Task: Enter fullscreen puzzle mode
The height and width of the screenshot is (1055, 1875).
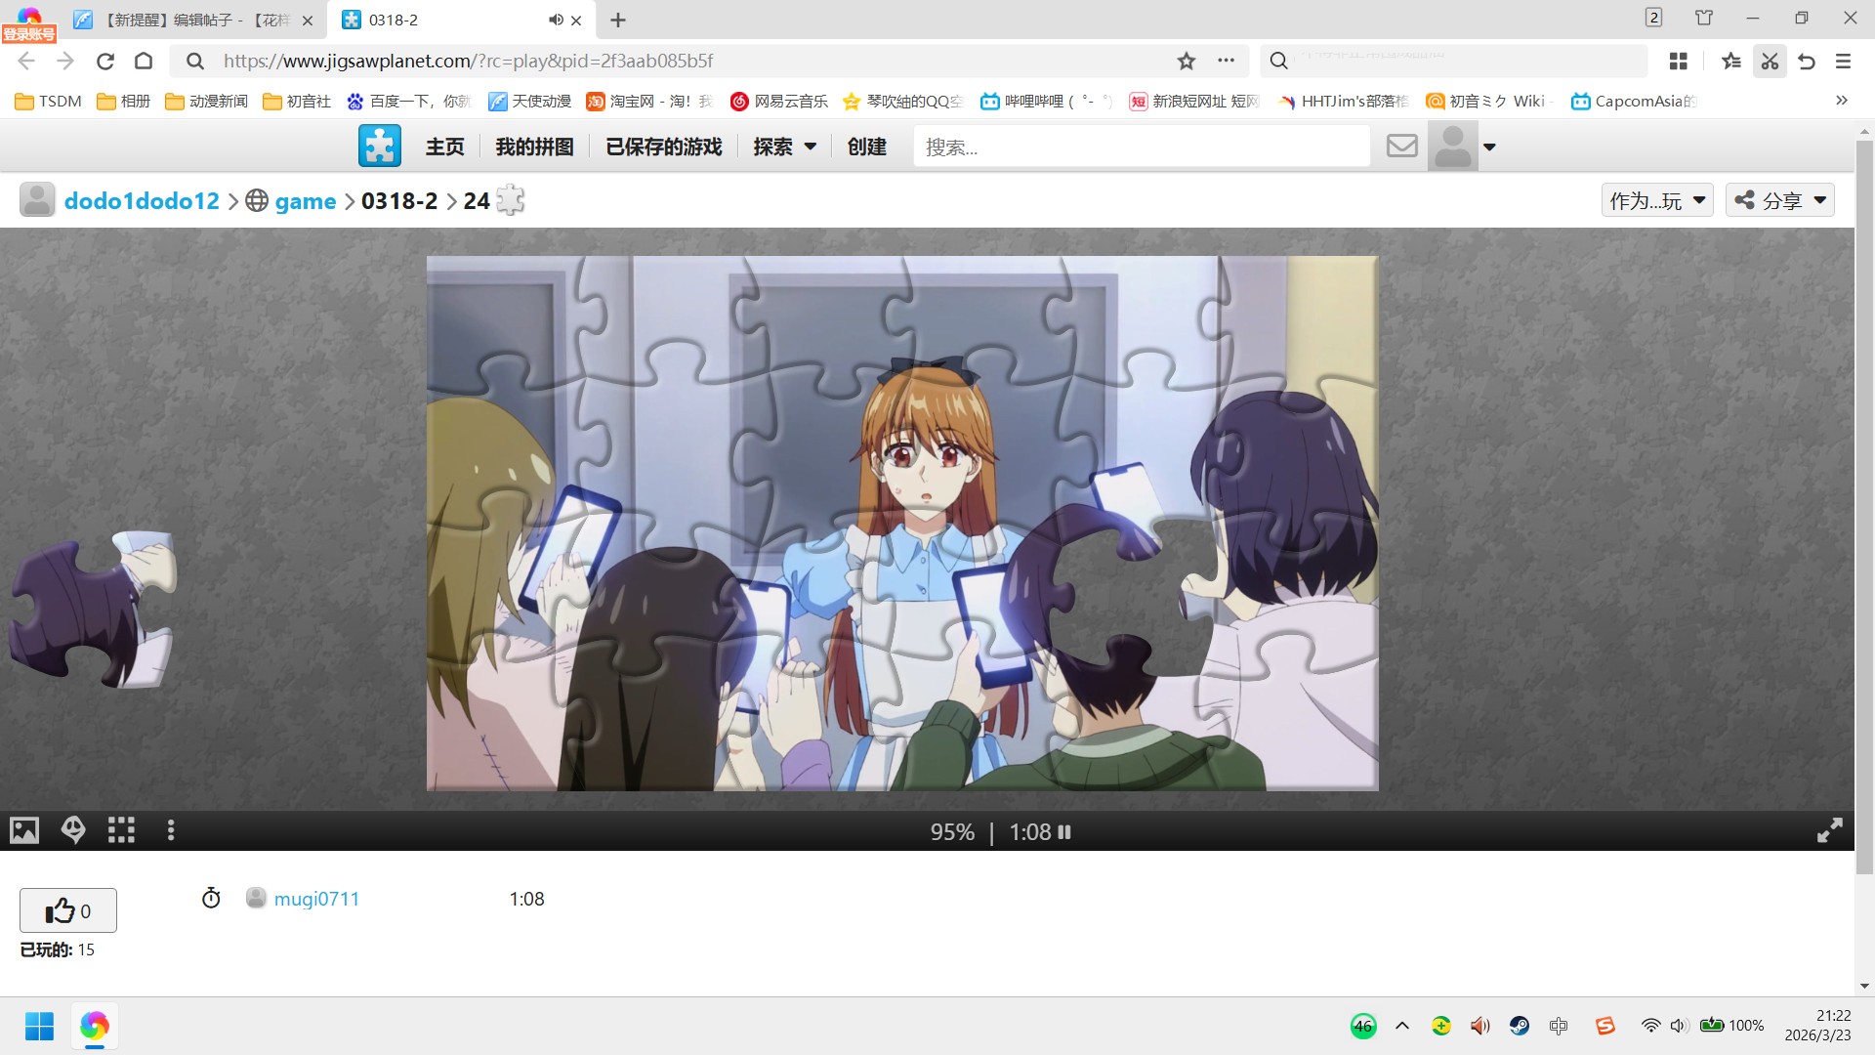Action: coord(1829,830)
